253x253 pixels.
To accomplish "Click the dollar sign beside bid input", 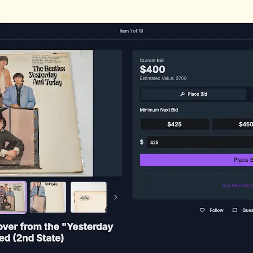I will pyautogui.click(x=142, y=142).
